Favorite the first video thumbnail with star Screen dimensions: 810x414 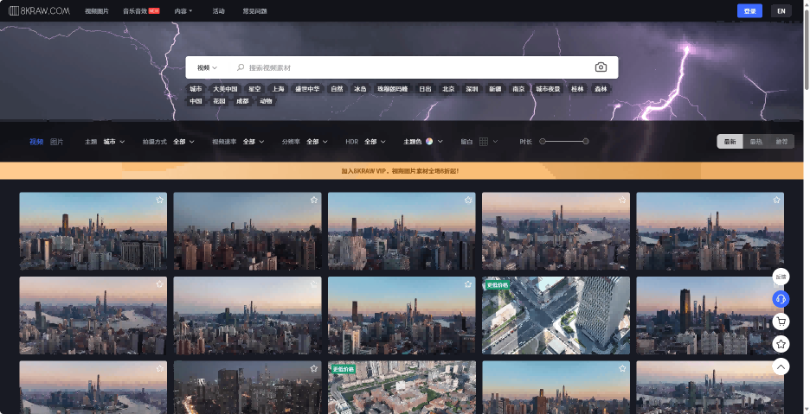[x=159, y=200]
